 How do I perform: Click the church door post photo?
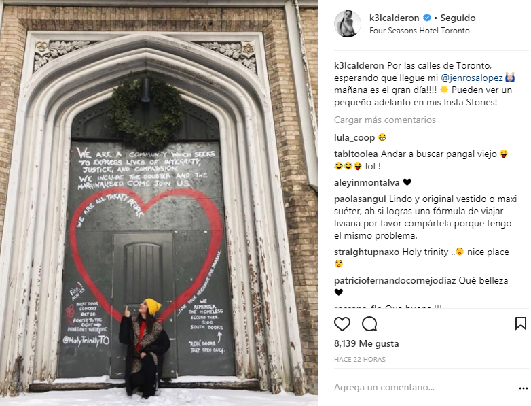tap(159, 203)
